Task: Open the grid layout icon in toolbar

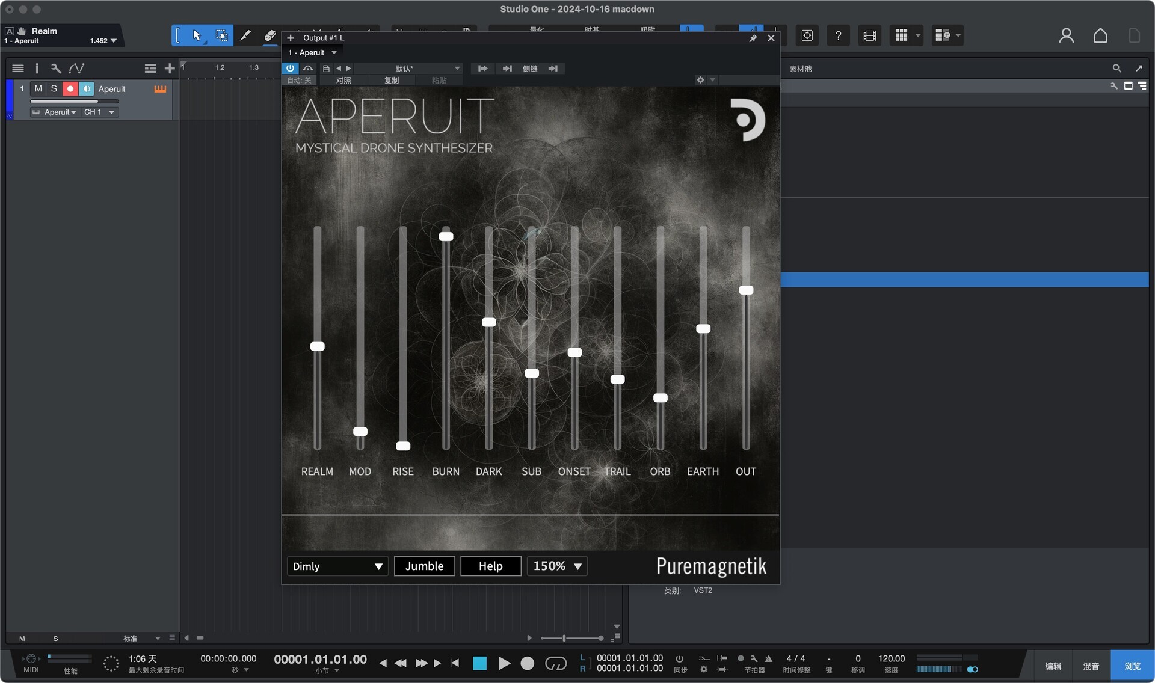Action: pos(901,35)
